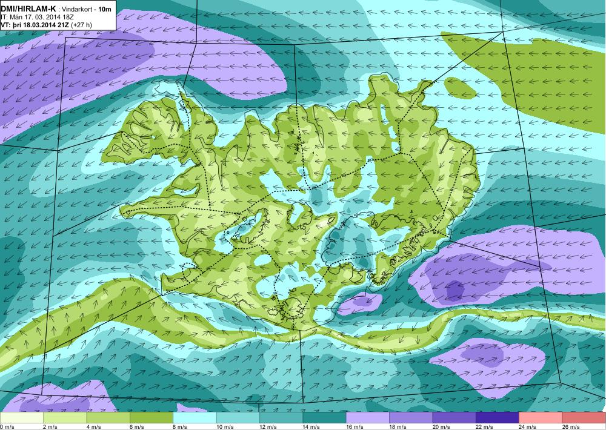Select the '20 m/s' legend label
The width and height of the screenshot is (606, 430).
[441, 426]
